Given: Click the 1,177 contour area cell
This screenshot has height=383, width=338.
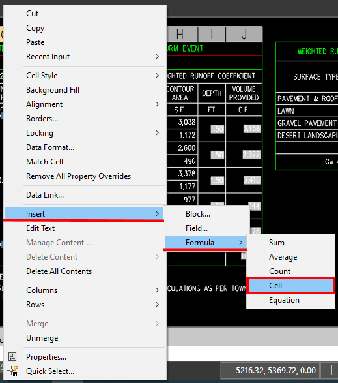Looking at the screenshot, I should [x=182, y=187].
